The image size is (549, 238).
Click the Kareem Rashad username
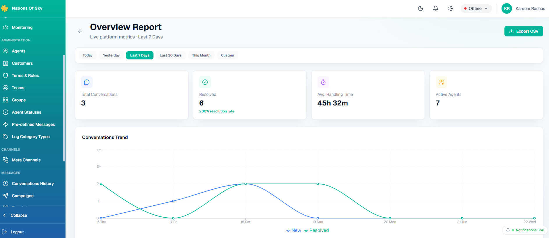point(530,8)
